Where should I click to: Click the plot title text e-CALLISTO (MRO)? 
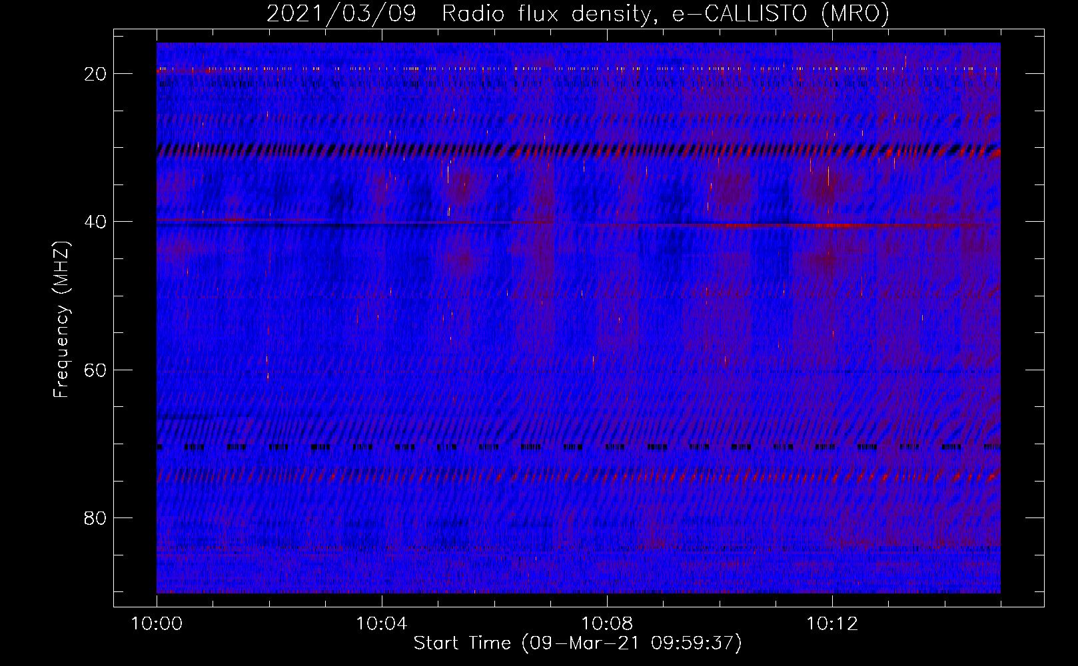[781, 13]
